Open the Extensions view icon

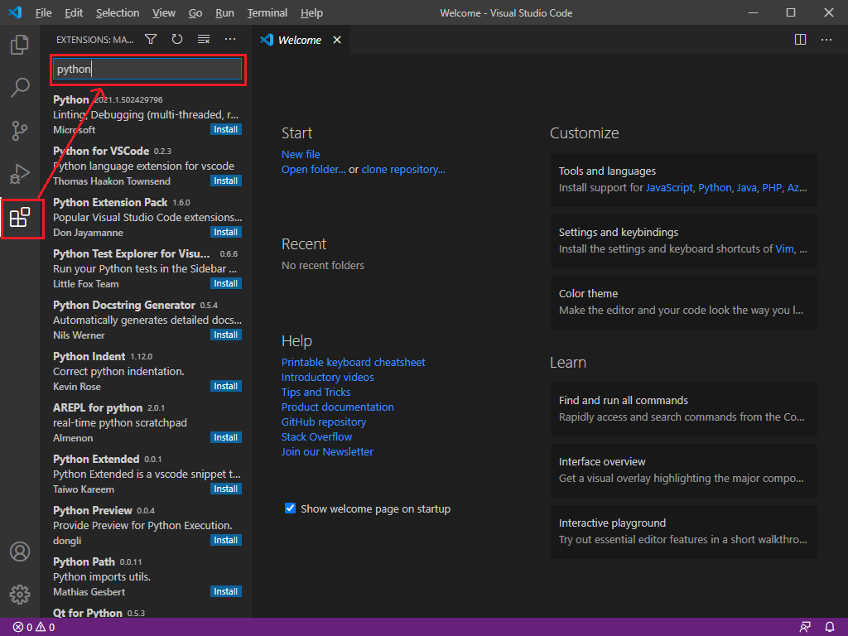click(20, 218)
